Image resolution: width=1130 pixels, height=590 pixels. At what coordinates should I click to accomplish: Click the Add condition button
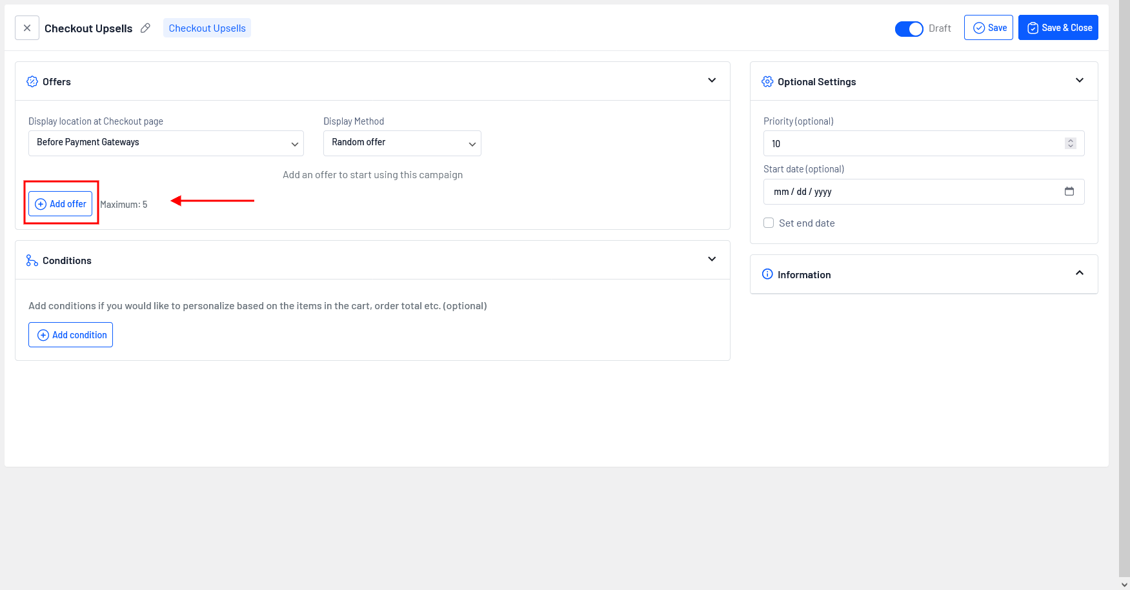coord(71,335)
